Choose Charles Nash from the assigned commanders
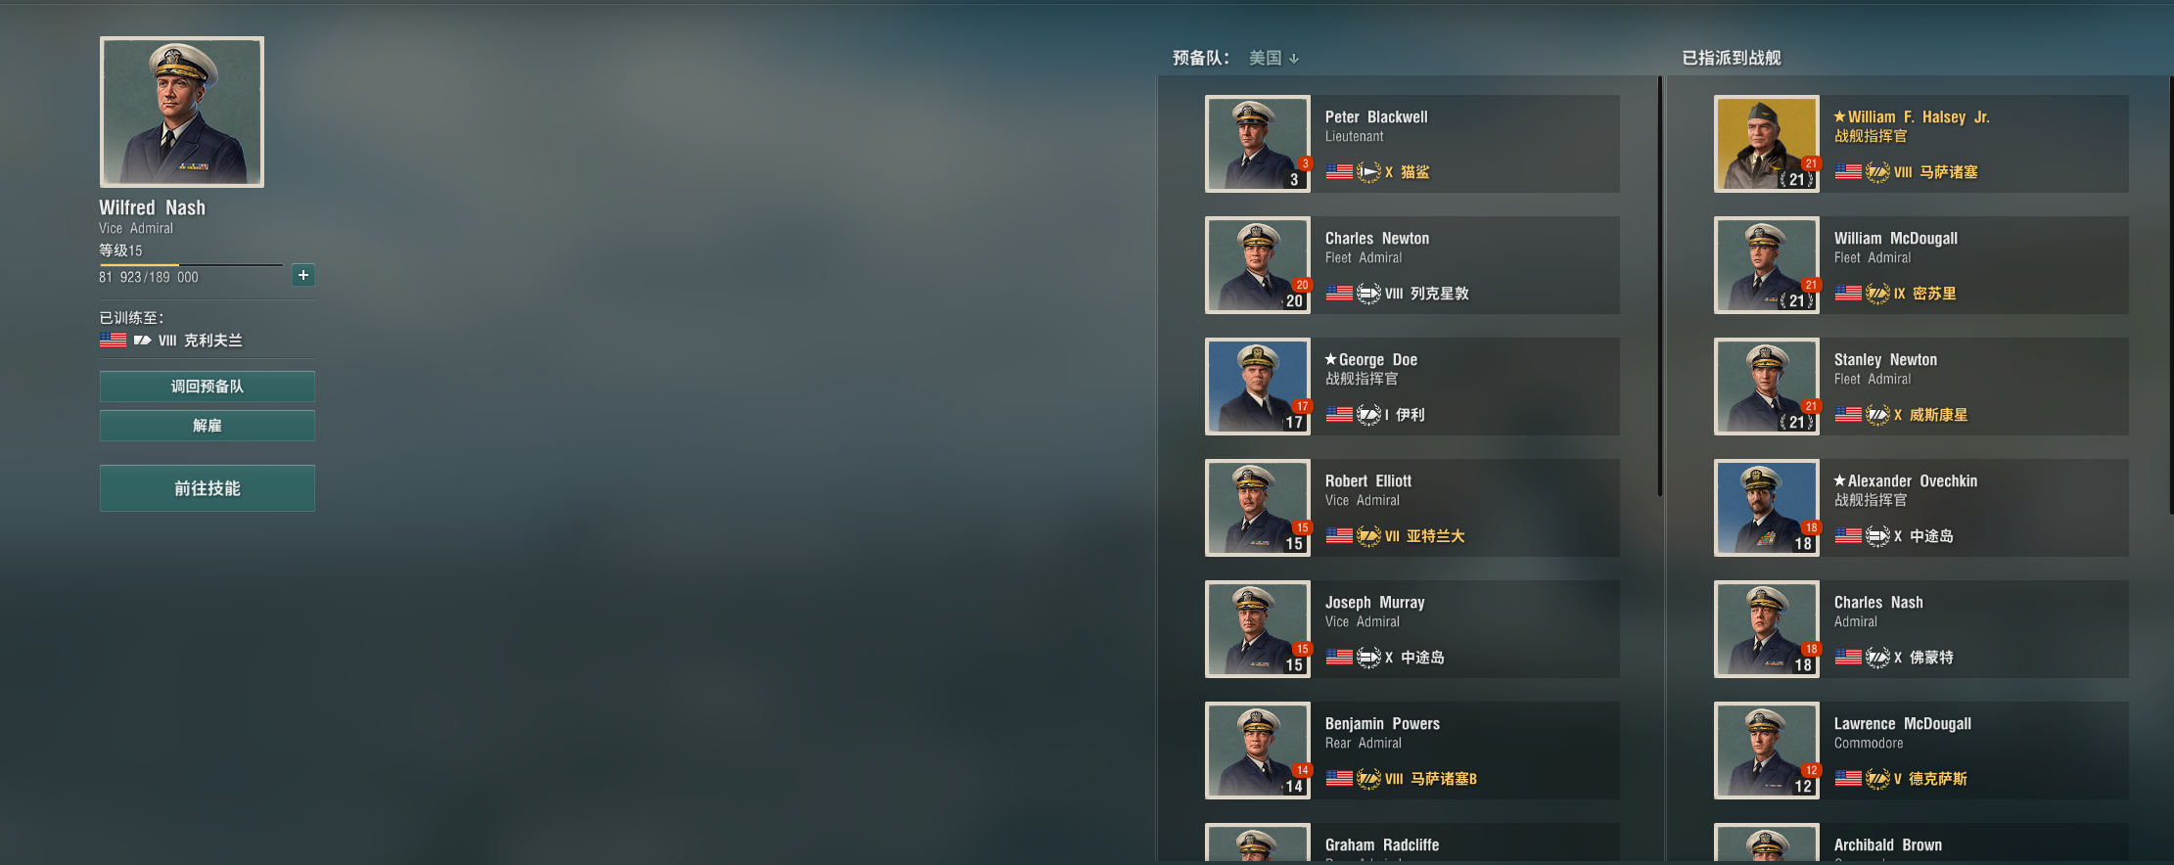This screenshot has height=865, width=2174. tap(1921, 629)
